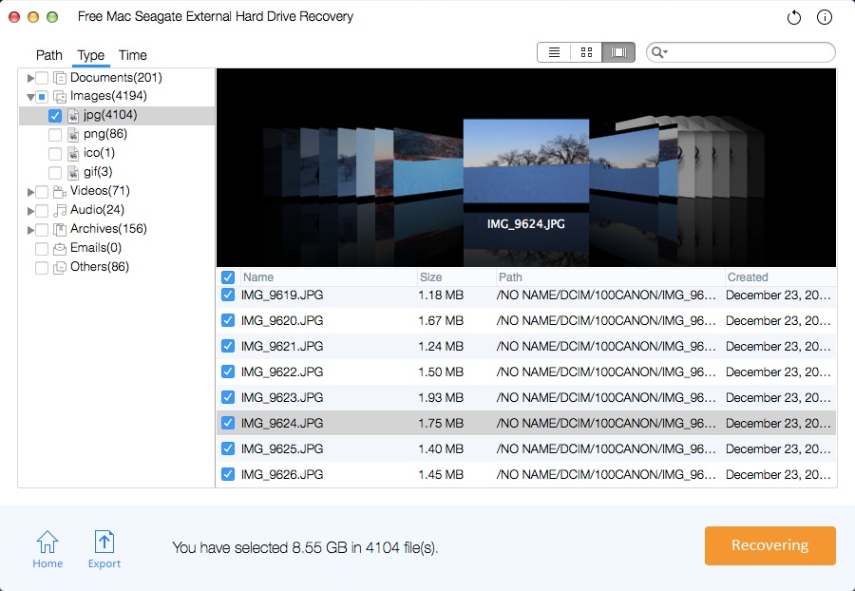Uncheck the jpg(4104) checkbox

pyautogui.click(x=54, y=116)
